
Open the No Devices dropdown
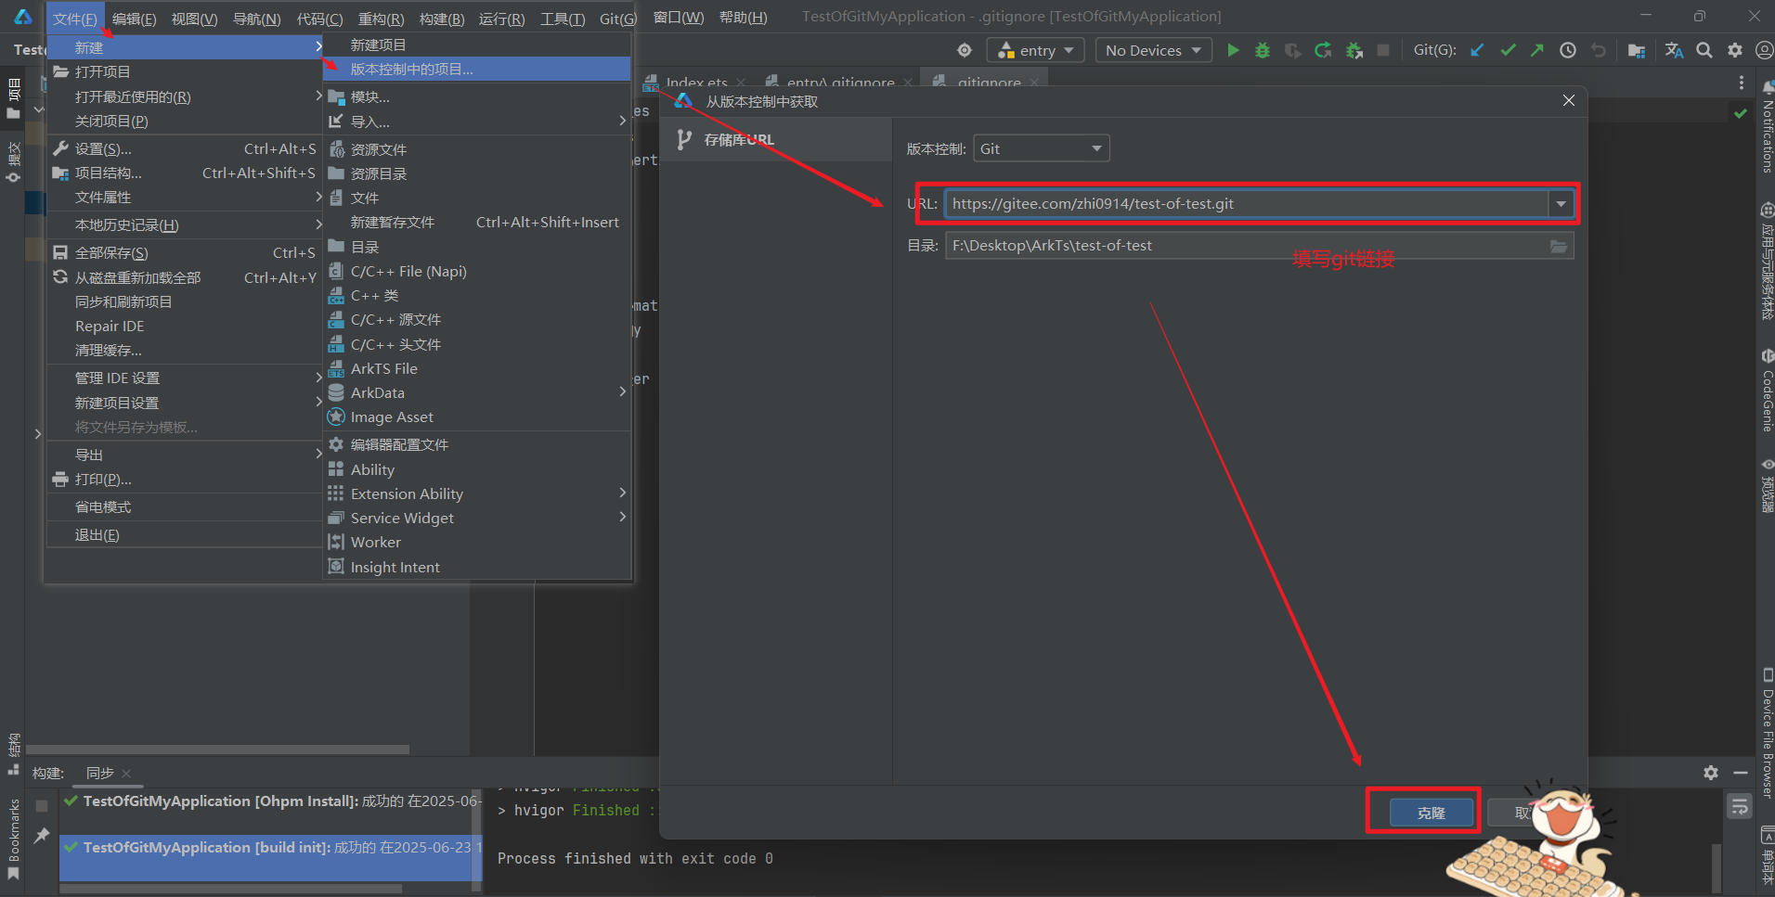1153,50
